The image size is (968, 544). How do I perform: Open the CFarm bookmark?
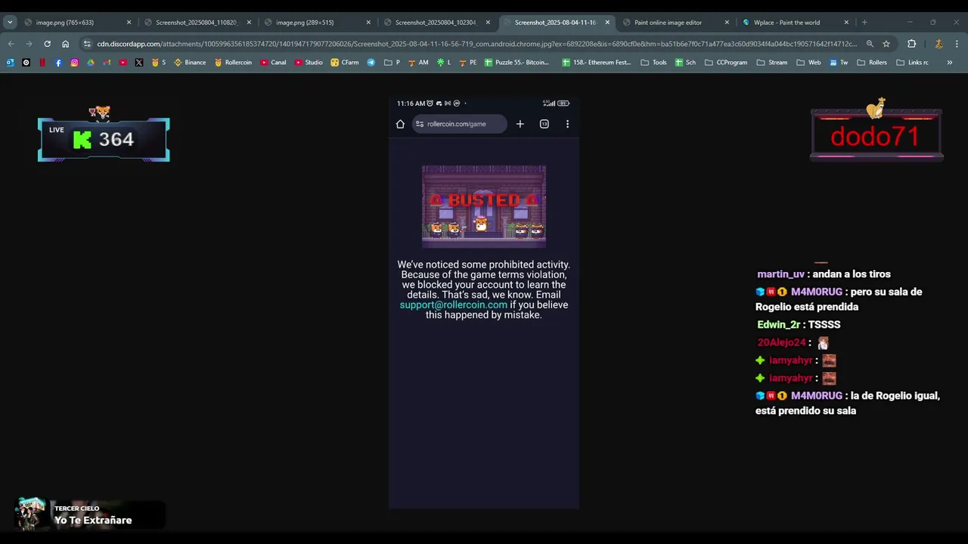click(345, 63)
